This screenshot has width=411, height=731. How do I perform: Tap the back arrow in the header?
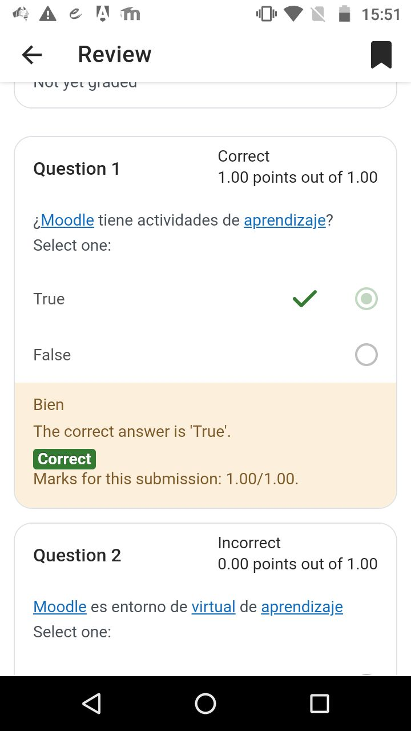(x=32, y=55)
